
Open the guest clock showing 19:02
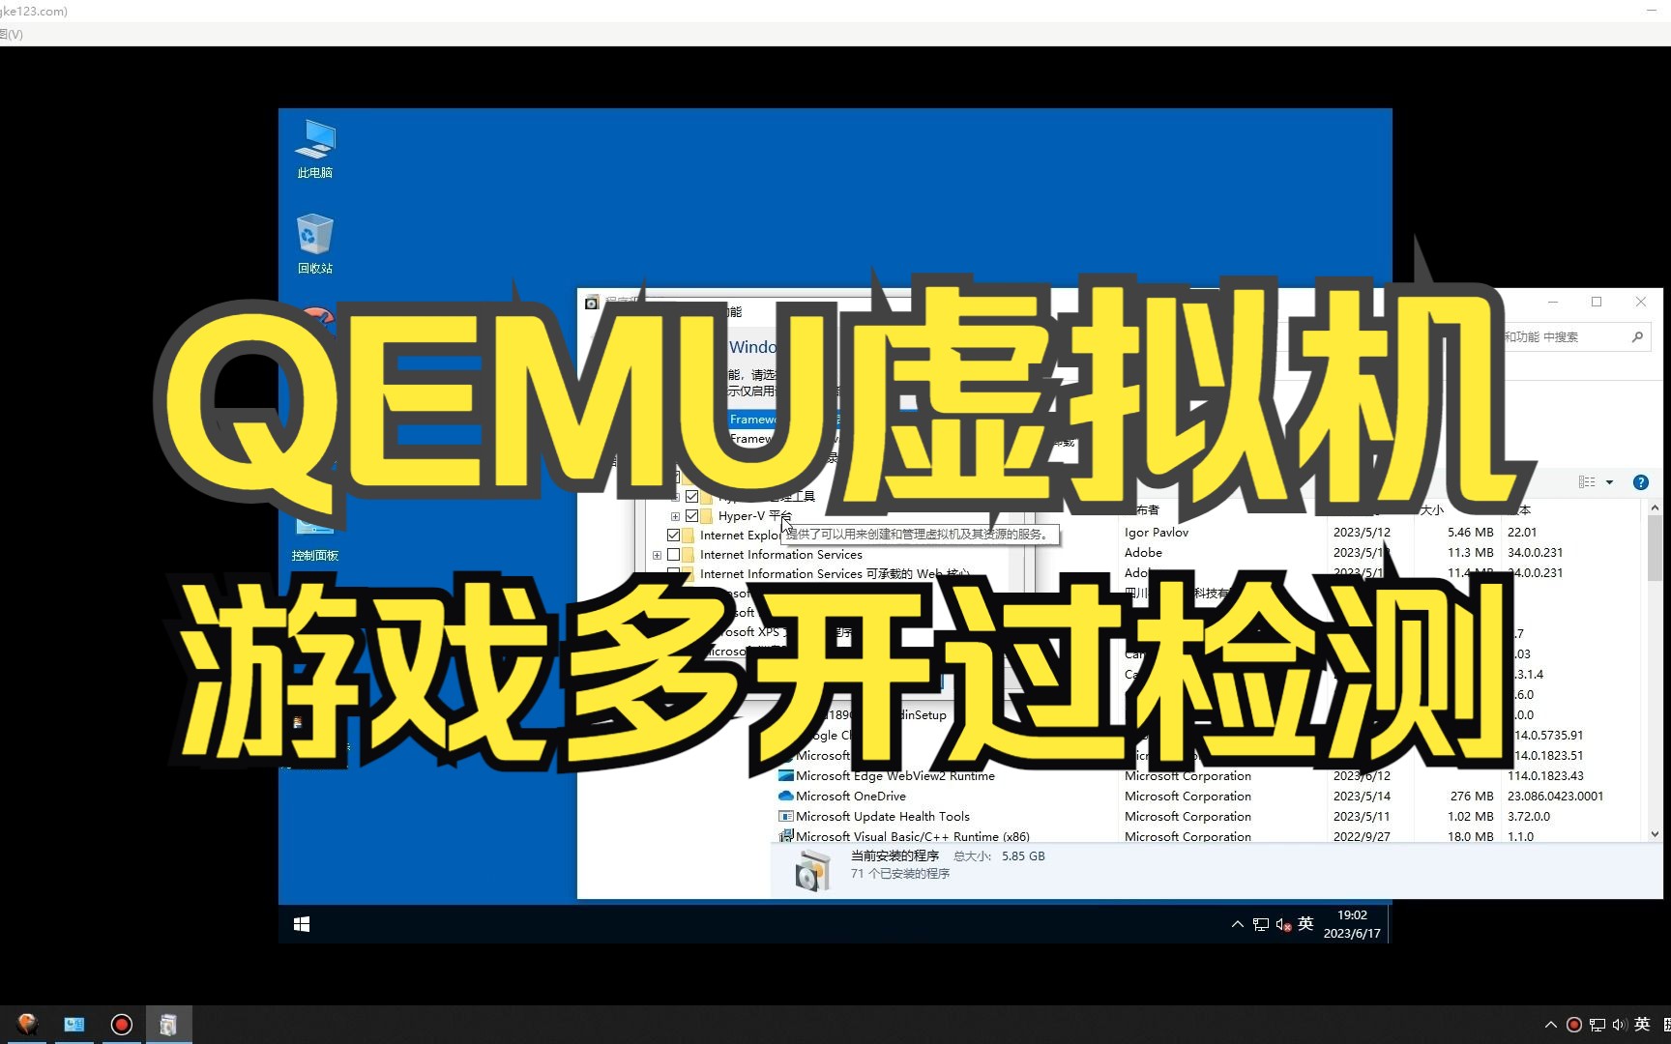coord(1352,924)
